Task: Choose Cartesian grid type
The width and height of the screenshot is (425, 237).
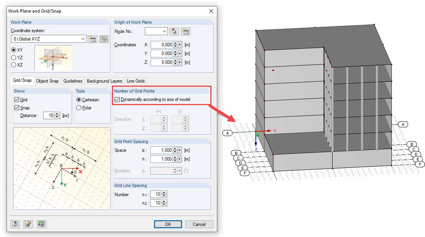Action: [79, 100]
